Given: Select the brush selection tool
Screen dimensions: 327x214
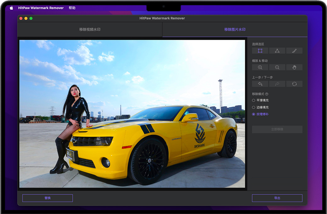Looking at the screenshot, I should (x=294, y=51).
